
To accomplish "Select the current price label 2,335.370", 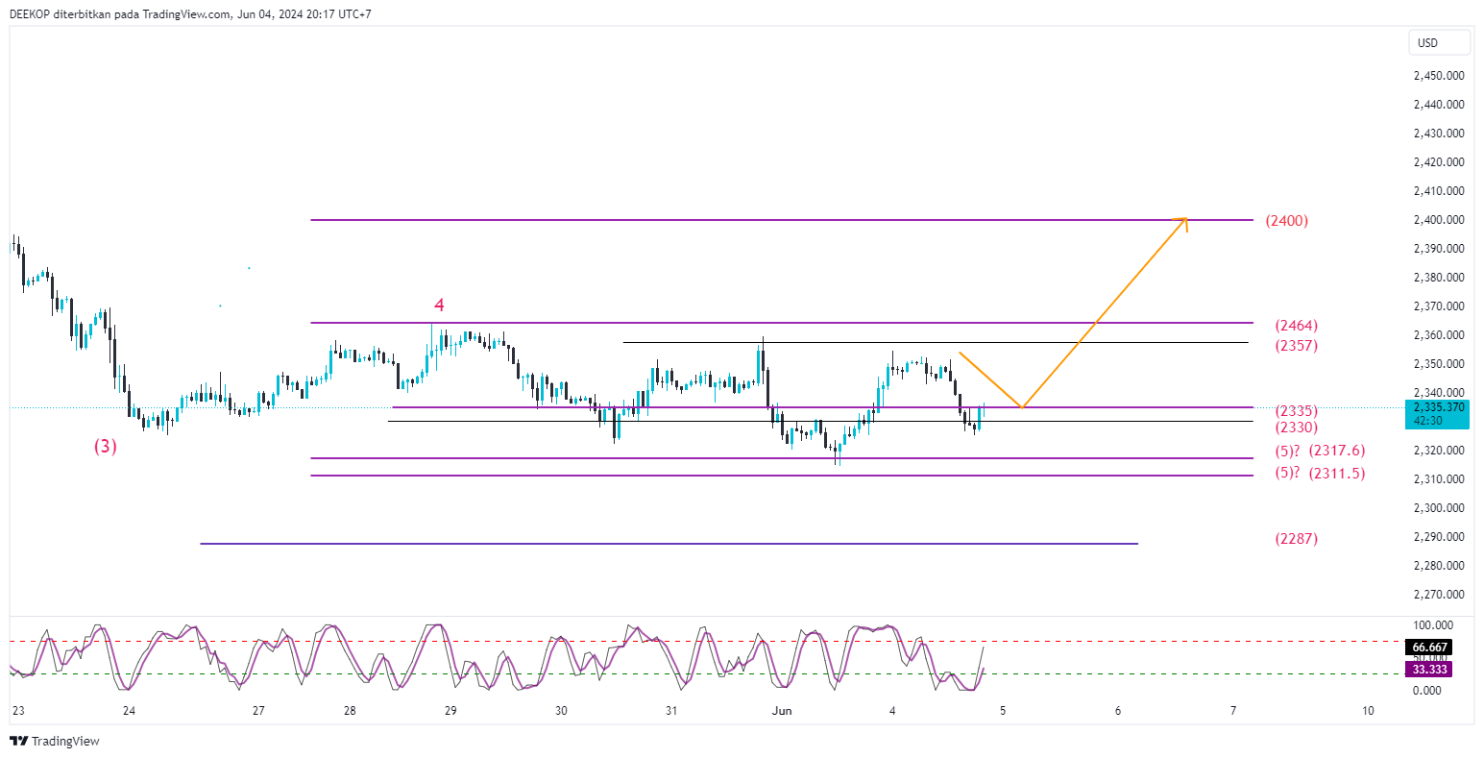I will (1439, 407).
